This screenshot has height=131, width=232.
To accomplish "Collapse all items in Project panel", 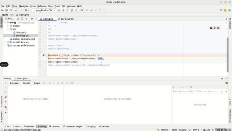I will [x=26, y=19].
